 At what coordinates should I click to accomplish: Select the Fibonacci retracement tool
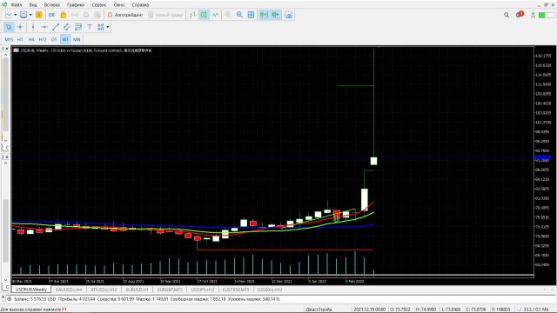[78, 27]
